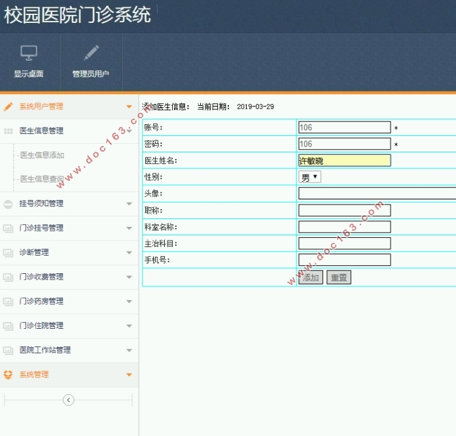Open 医生信息管理 menu section
The image size is (456, 436).
point(69,131)
